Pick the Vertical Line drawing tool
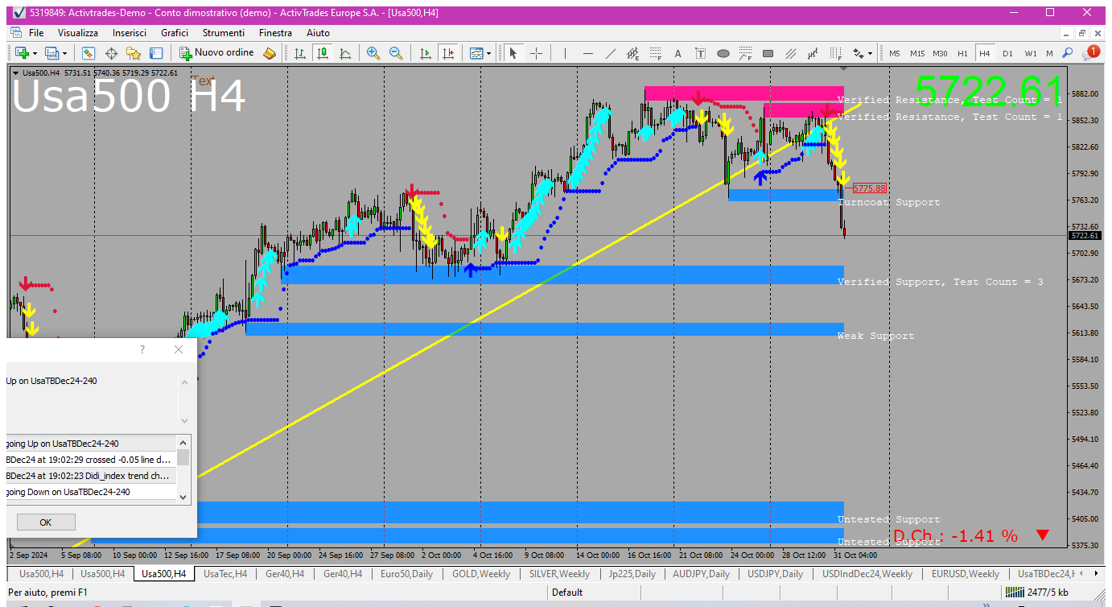 pyautogui.click(x=565, y=53)
